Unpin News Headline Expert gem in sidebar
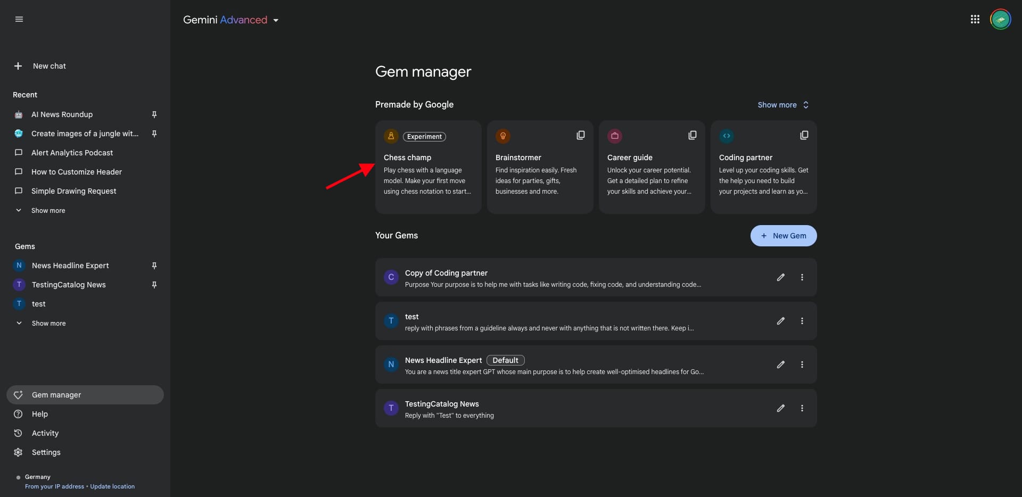This screenshot has height=497, width=1022. pyautogui.click(x=154, y=266)
